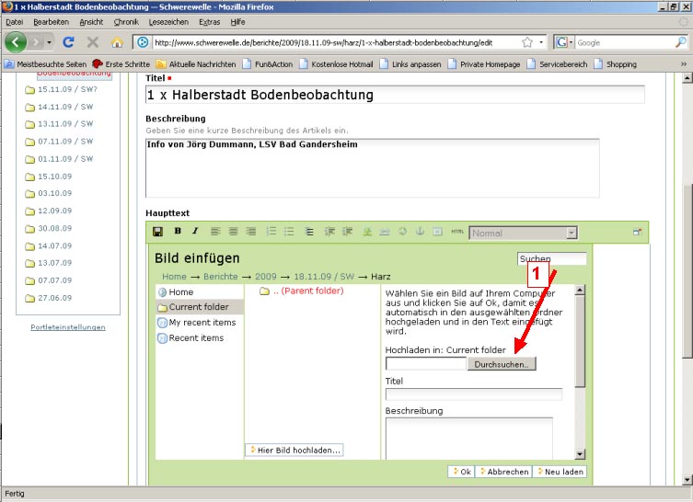Screen dimensions: 693x502
Task: Toggle italic formatting in the editor
Action: click(x=195, y=232)
